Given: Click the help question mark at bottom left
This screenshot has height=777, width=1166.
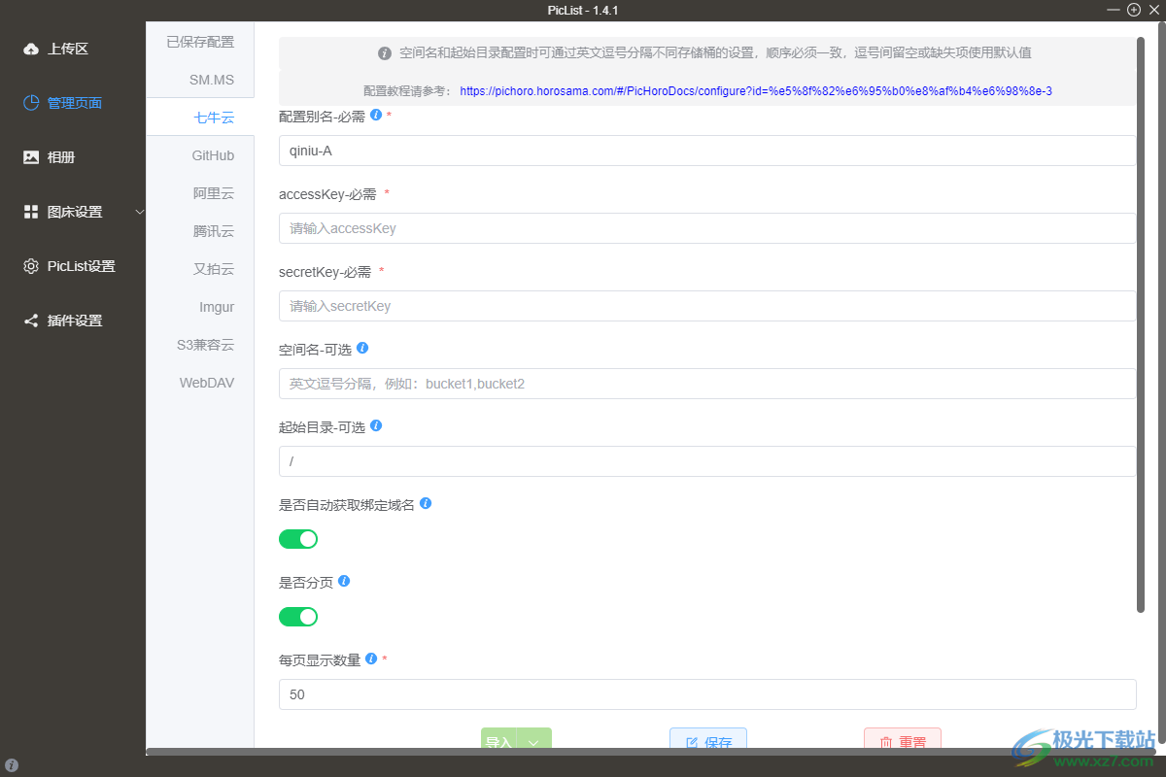Looking at the screenshot, I should [10, 763].
